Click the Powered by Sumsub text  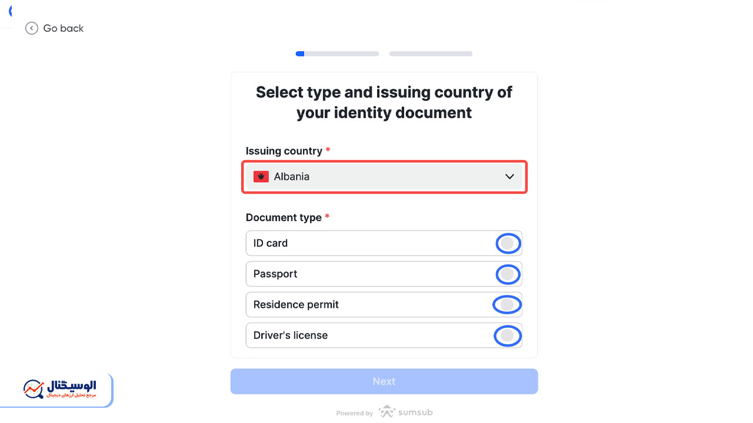tap(384, 412)
